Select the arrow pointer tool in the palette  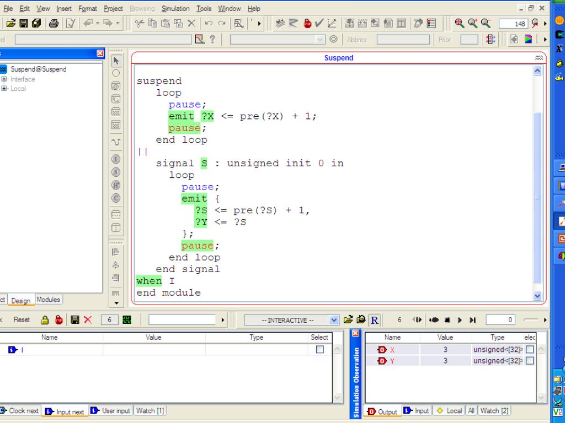pos(116,61)
